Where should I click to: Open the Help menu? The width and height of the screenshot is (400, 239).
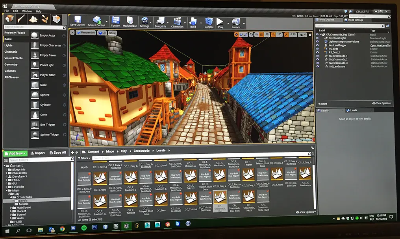click(39, 11)
